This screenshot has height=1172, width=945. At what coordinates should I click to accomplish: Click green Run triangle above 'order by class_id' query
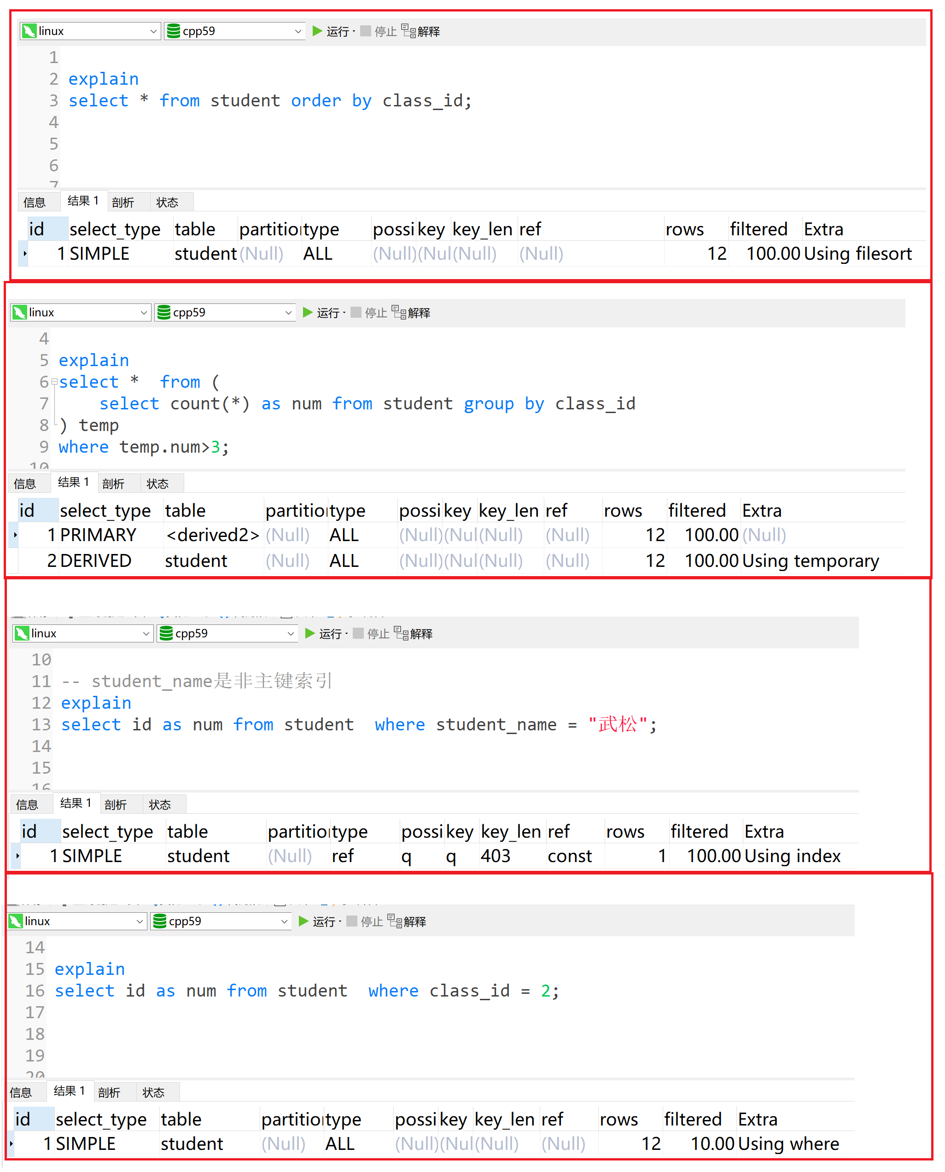point(317,30)
